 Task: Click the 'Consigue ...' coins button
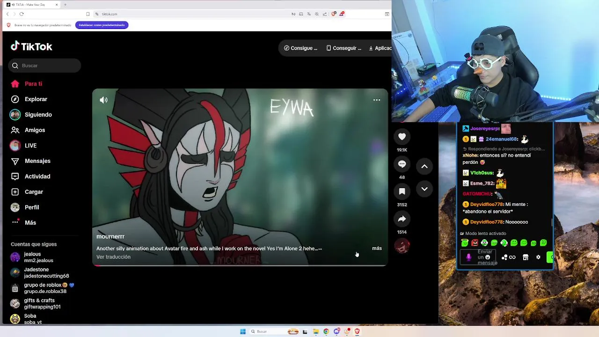coord(301,48)
